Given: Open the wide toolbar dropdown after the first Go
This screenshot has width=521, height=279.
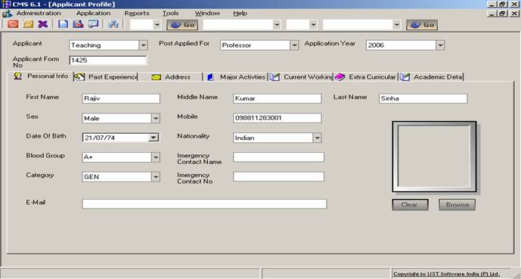Looking at the screenshot, I should pos(277,25).
